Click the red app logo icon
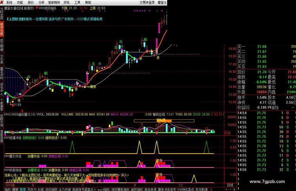This screenshot has height=191, width=296. pyautogui.click(x=2, y=2)
